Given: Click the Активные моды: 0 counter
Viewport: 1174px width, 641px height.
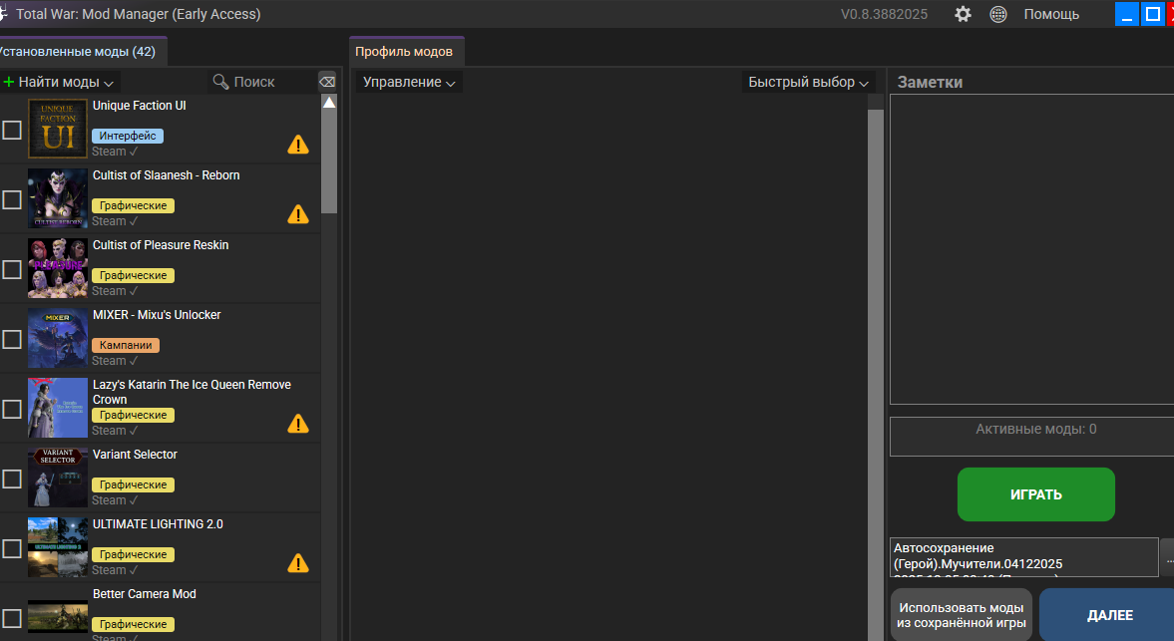Looking at the screenshot, I should pyautogui.click(x=1035, y=430).
